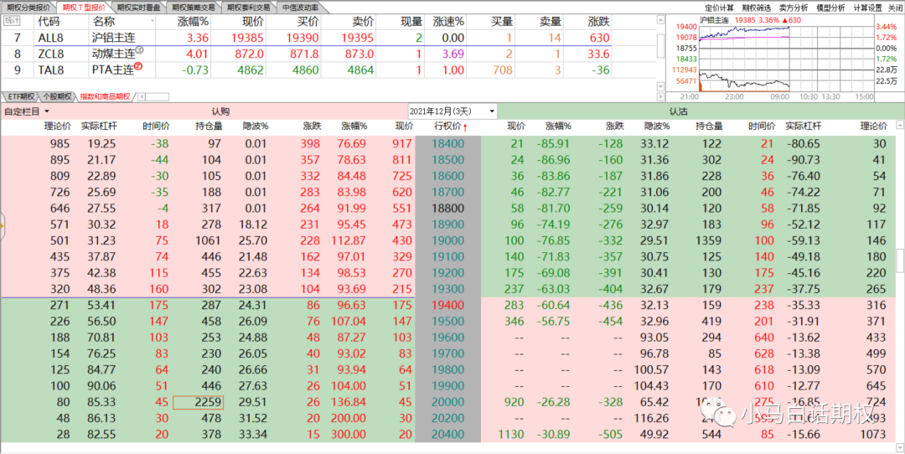Click the red sort arrow next to 行权价
Image resolution: width=905 pixels, height=454 pixels.
[465, 126]
